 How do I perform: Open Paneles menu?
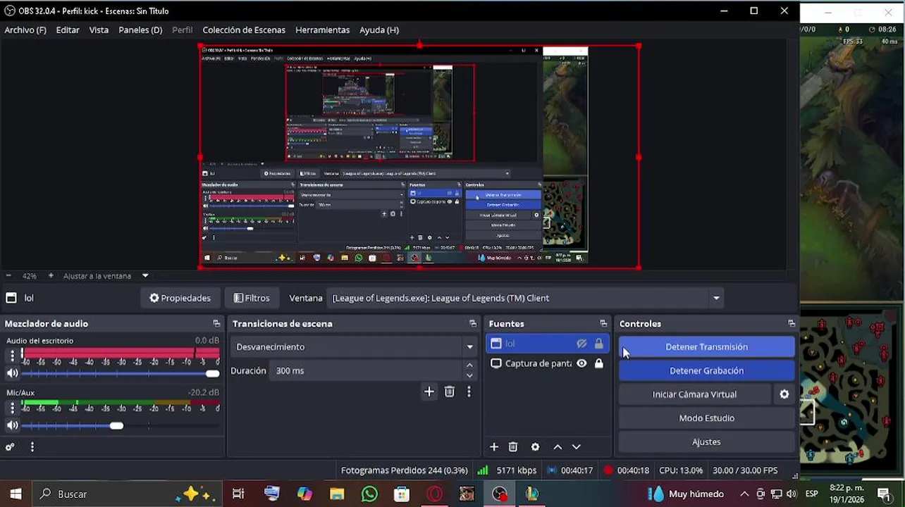(x=140, y=30)
